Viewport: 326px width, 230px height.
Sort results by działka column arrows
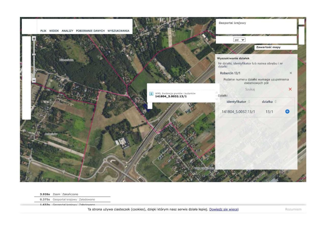[275, 102]
